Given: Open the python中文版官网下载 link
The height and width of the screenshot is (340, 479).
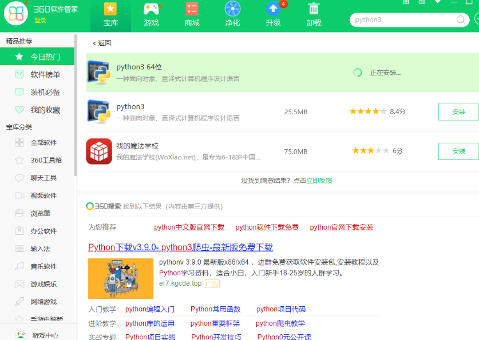Looking at the screenshot, I should [x=189, y=227].
